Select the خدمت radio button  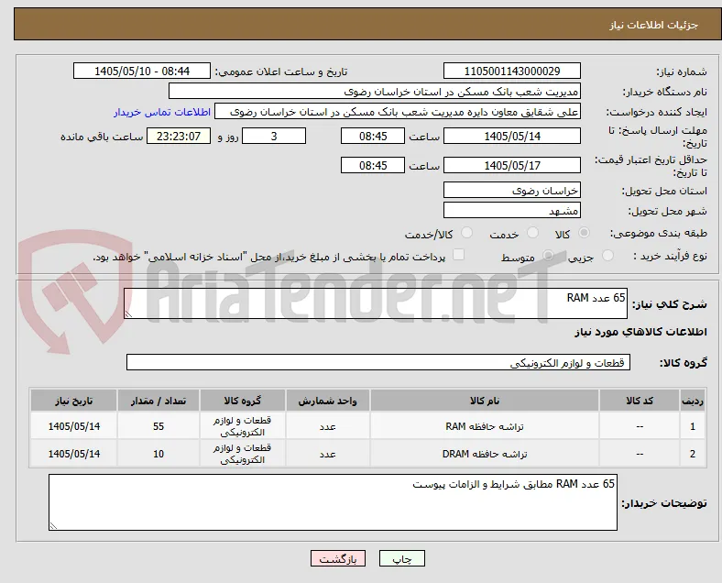[532, 233]
